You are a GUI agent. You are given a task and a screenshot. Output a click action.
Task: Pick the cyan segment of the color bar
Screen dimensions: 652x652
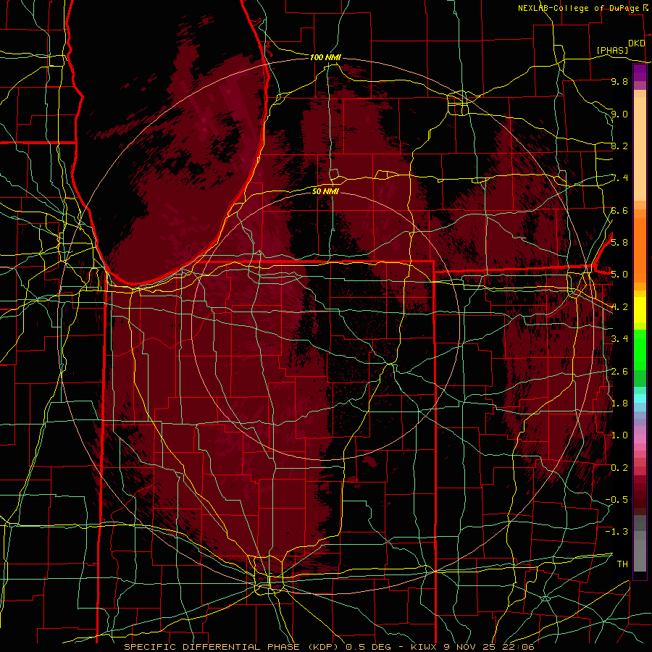[640, 398]
